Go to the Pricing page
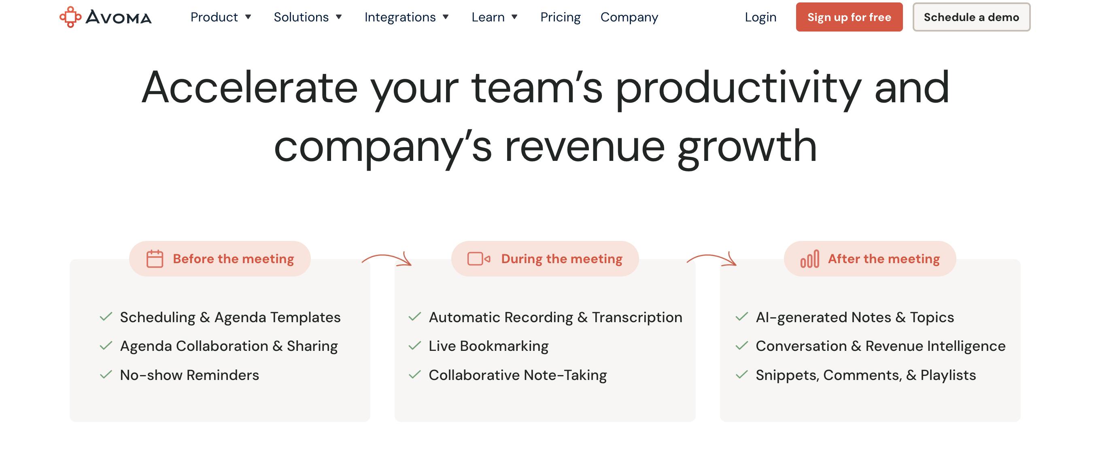Viewport: 1113px width, 460px height. tap(561, 17)
